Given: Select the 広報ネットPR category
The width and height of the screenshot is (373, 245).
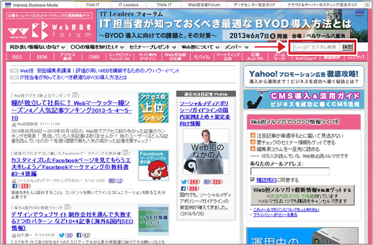Looking at the screenshot, I should point(255,56).
